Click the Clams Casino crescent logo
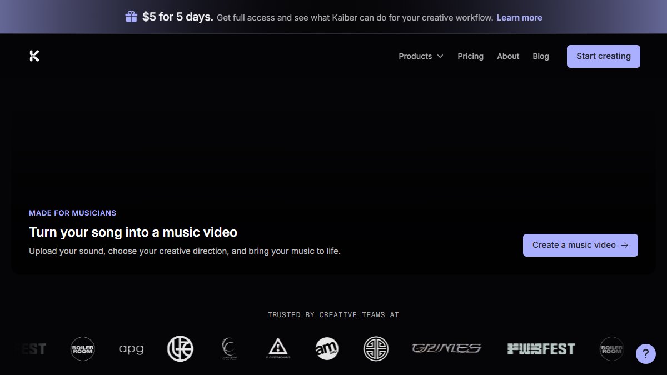Viewport: 667px width, 375px height. point(228,349)
